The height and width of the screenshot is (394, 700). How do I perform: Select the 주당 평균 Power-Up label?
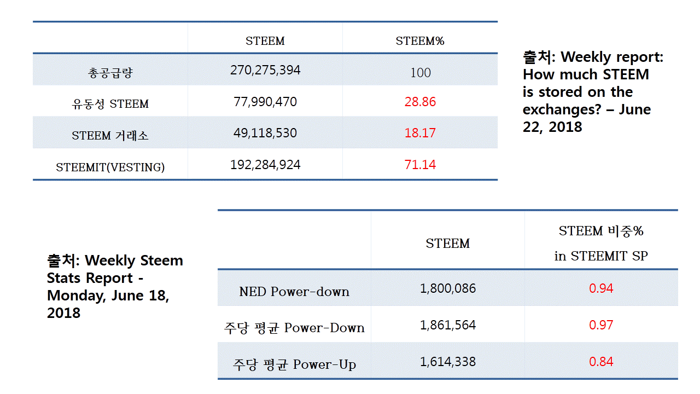click(294, 364)
